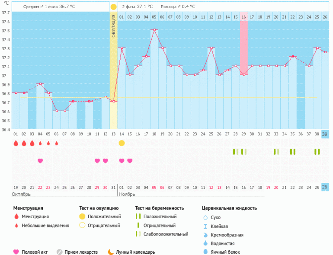Click the Сухо cervical fluid icon
This screenshot has width=333, height=255.
[x=205, y=217]
